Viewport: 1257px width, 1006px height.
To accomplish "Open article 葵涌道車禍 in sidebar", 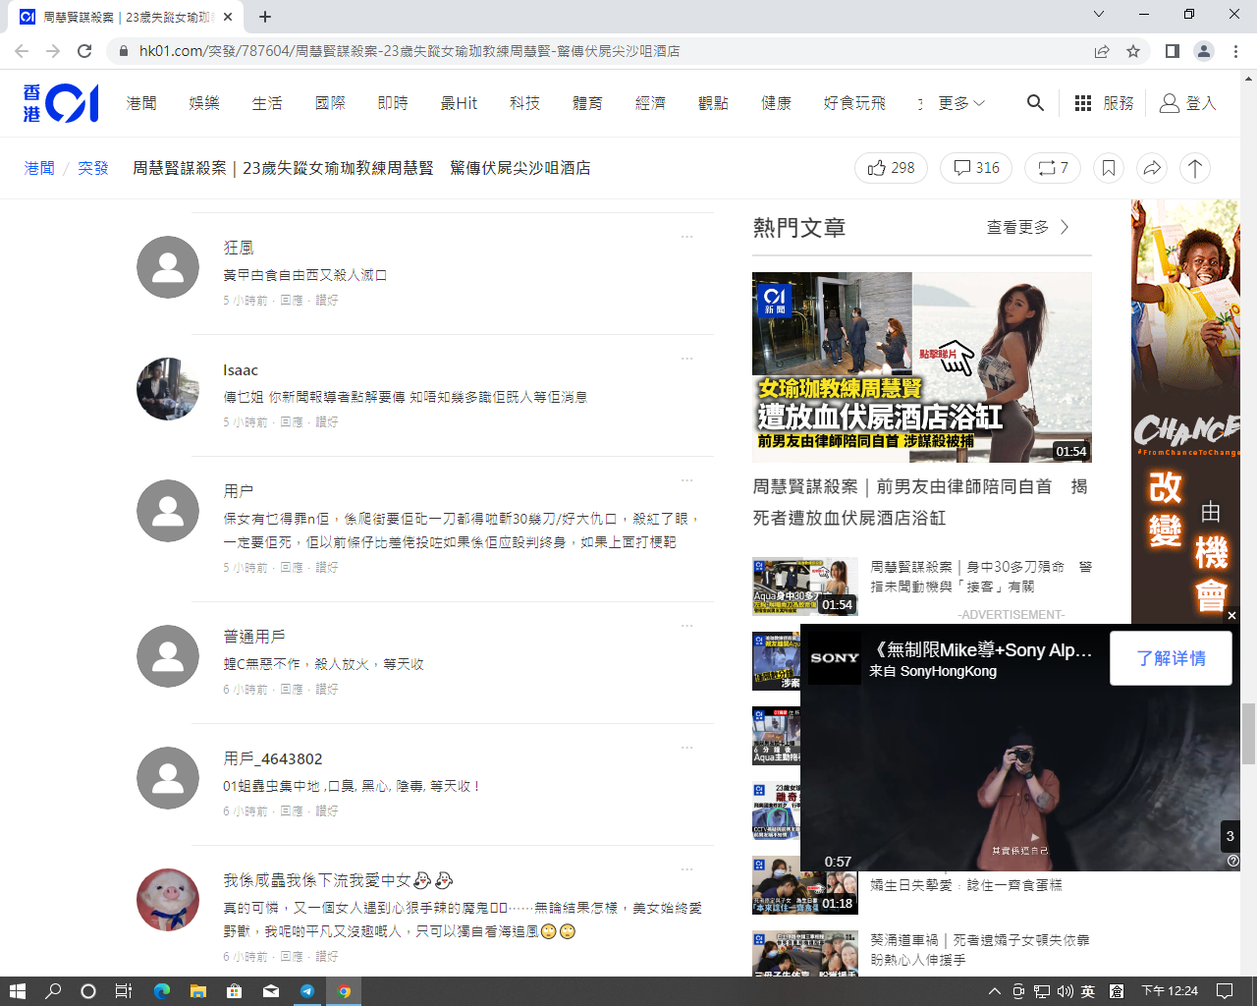I will click(x=980, y=950).
